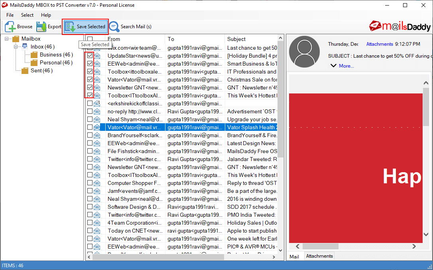Click the mail list horizontal scroll-right arrow

pyautogui.click(x=274, y=257)
